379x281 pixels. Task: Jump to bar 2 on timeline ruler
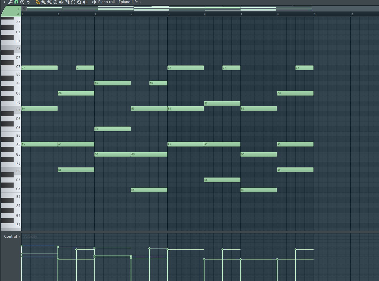[59, 14]
